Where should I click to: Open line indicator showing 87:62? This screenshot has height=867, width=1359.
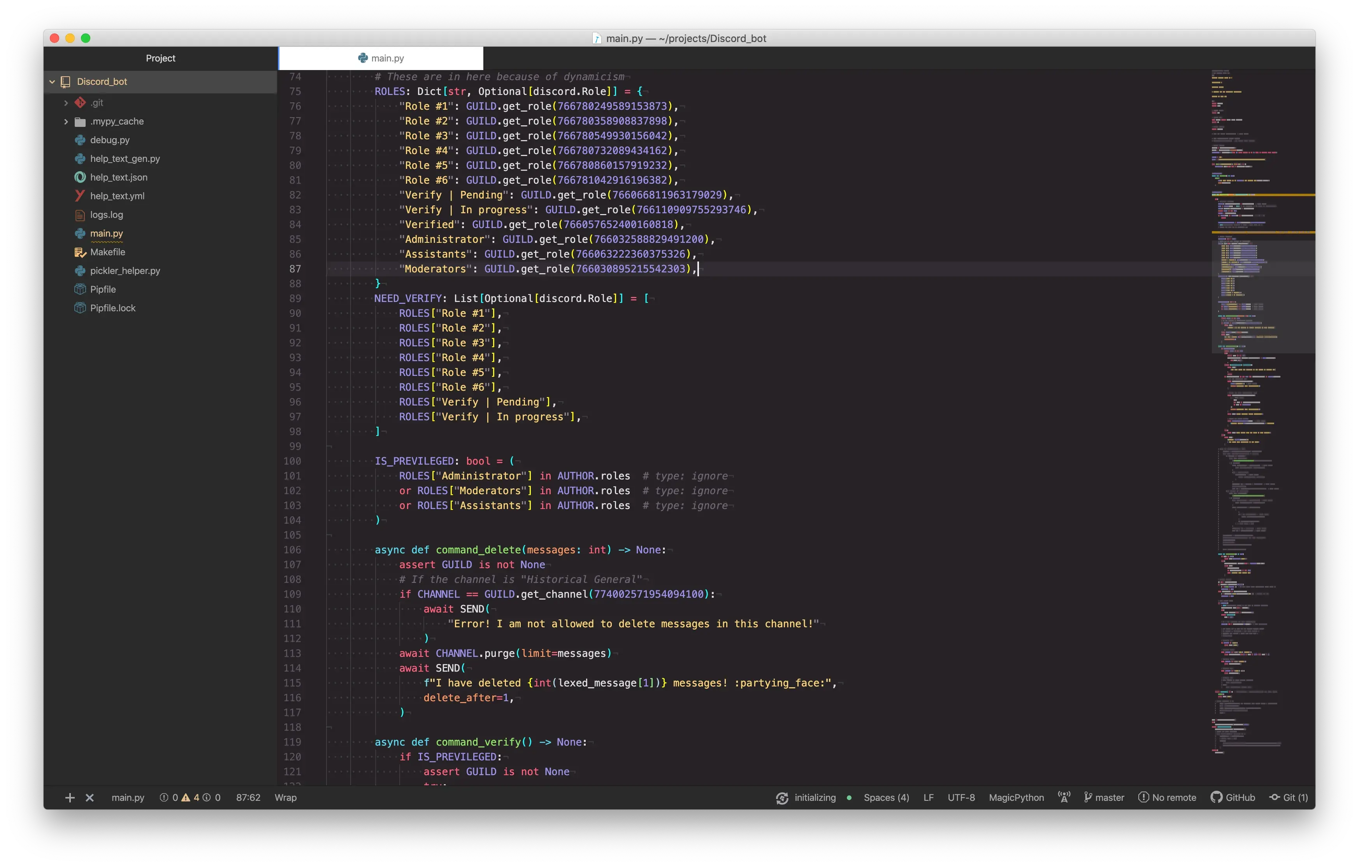point(248,798)
